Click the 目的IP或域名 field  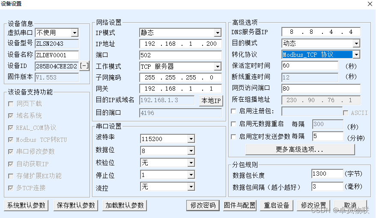167,100
